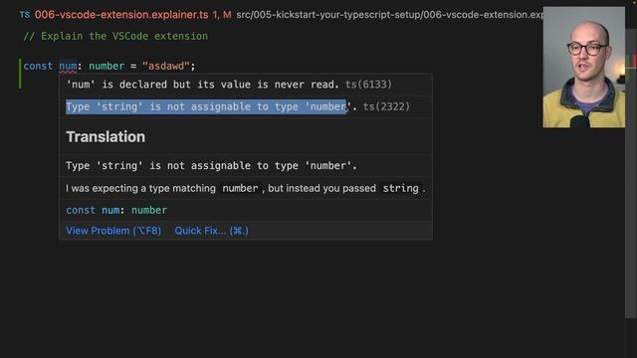Click the "asdawd" string literal
637x358 pixels.
coord(166,67)
